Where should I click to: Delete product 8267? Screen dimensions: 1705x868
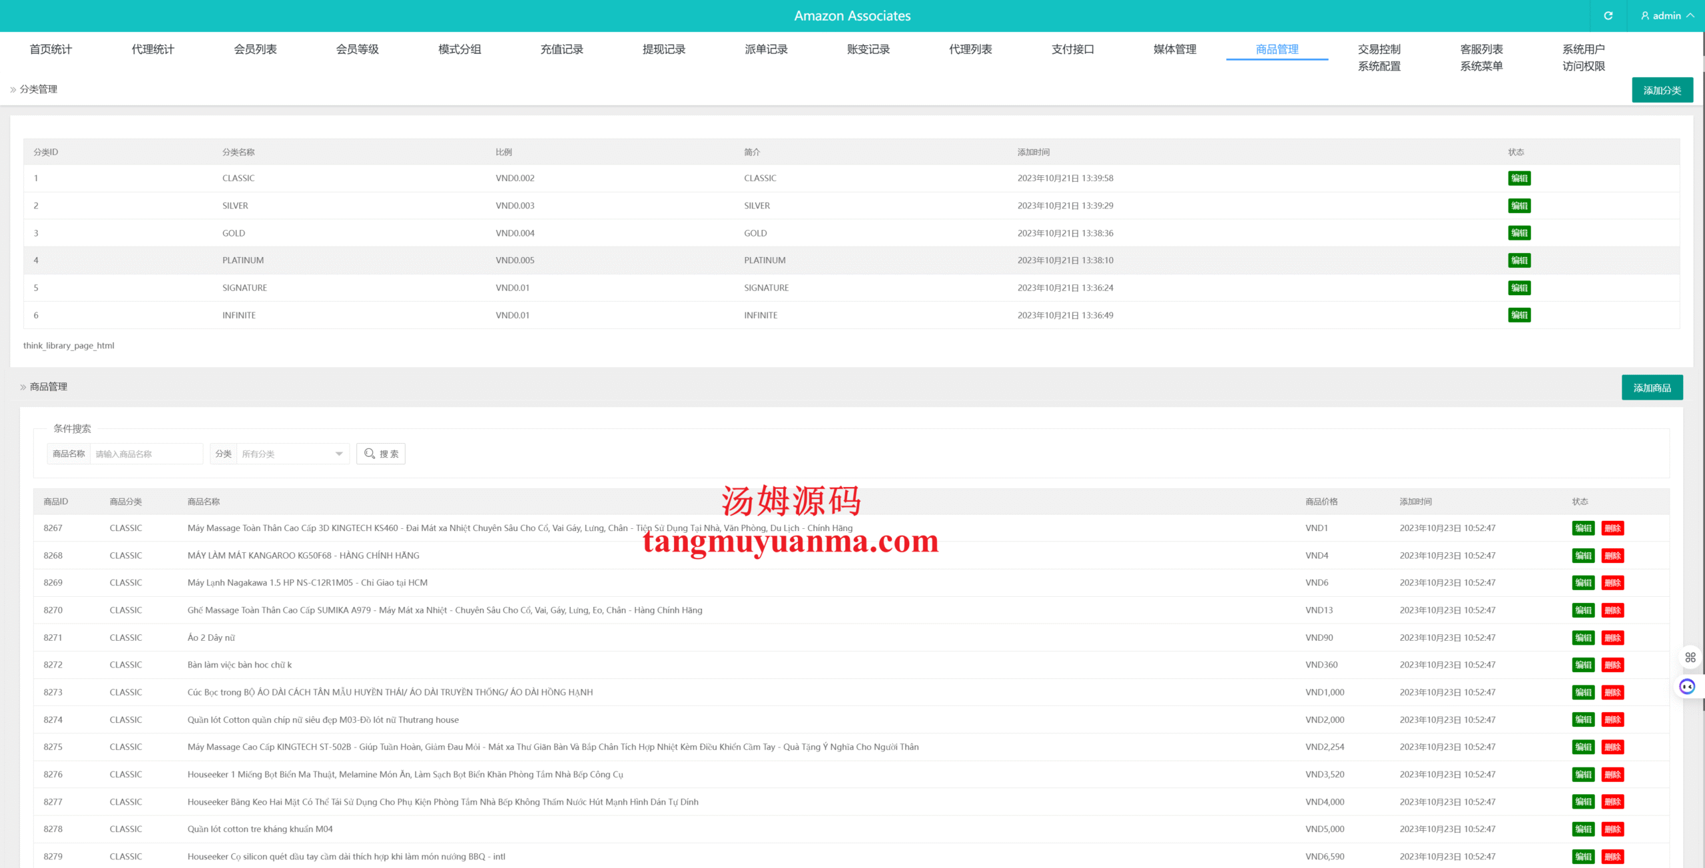1612,528
